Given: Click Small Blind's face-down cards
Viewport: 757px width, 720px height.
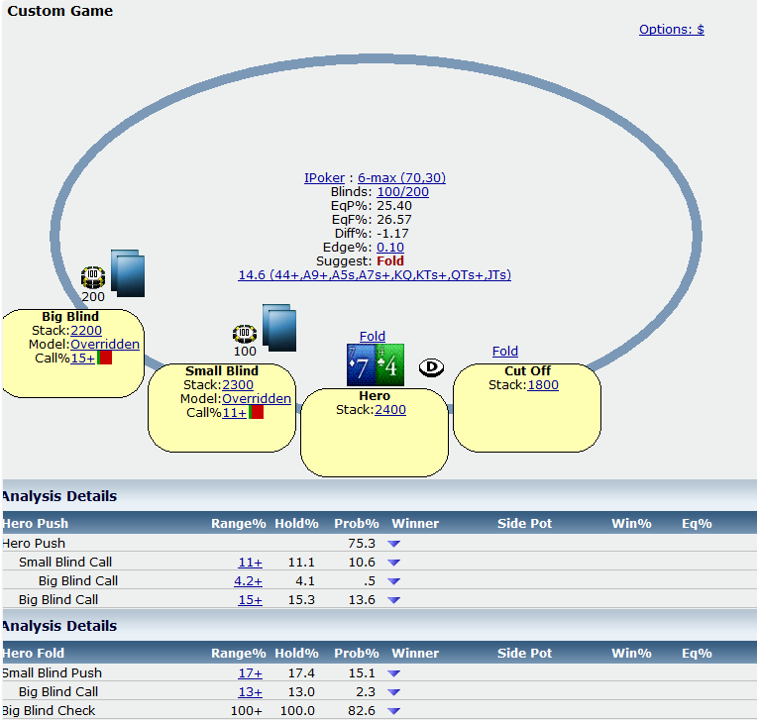Looking at the screenshot, I should (x=279, y=328).
